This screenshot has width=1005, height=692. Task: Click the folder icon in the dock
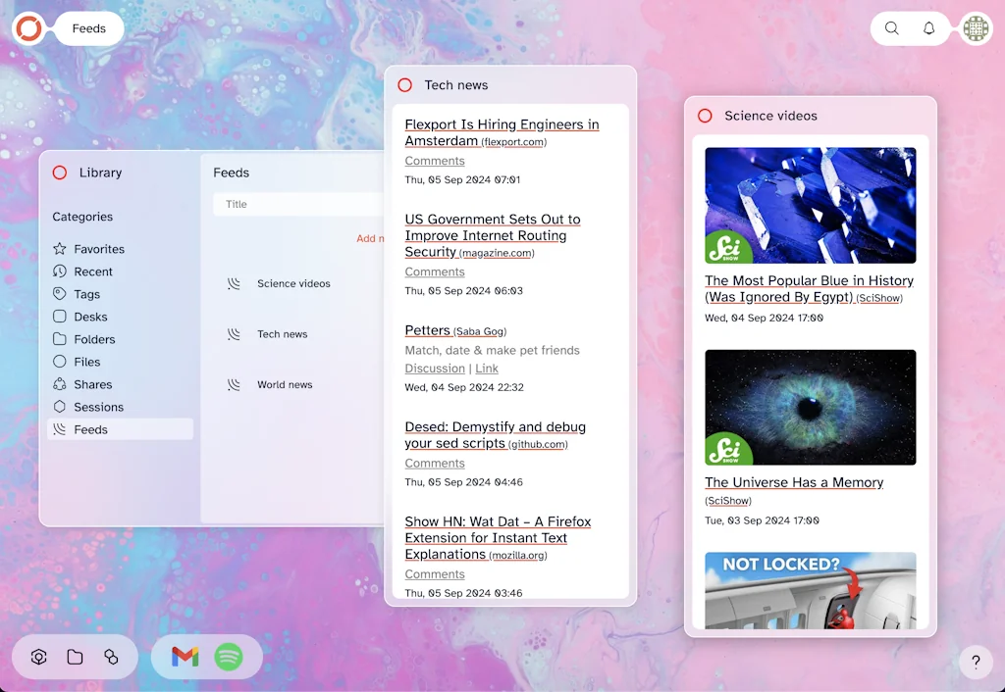pyautogui.click(x=75, y=657)
